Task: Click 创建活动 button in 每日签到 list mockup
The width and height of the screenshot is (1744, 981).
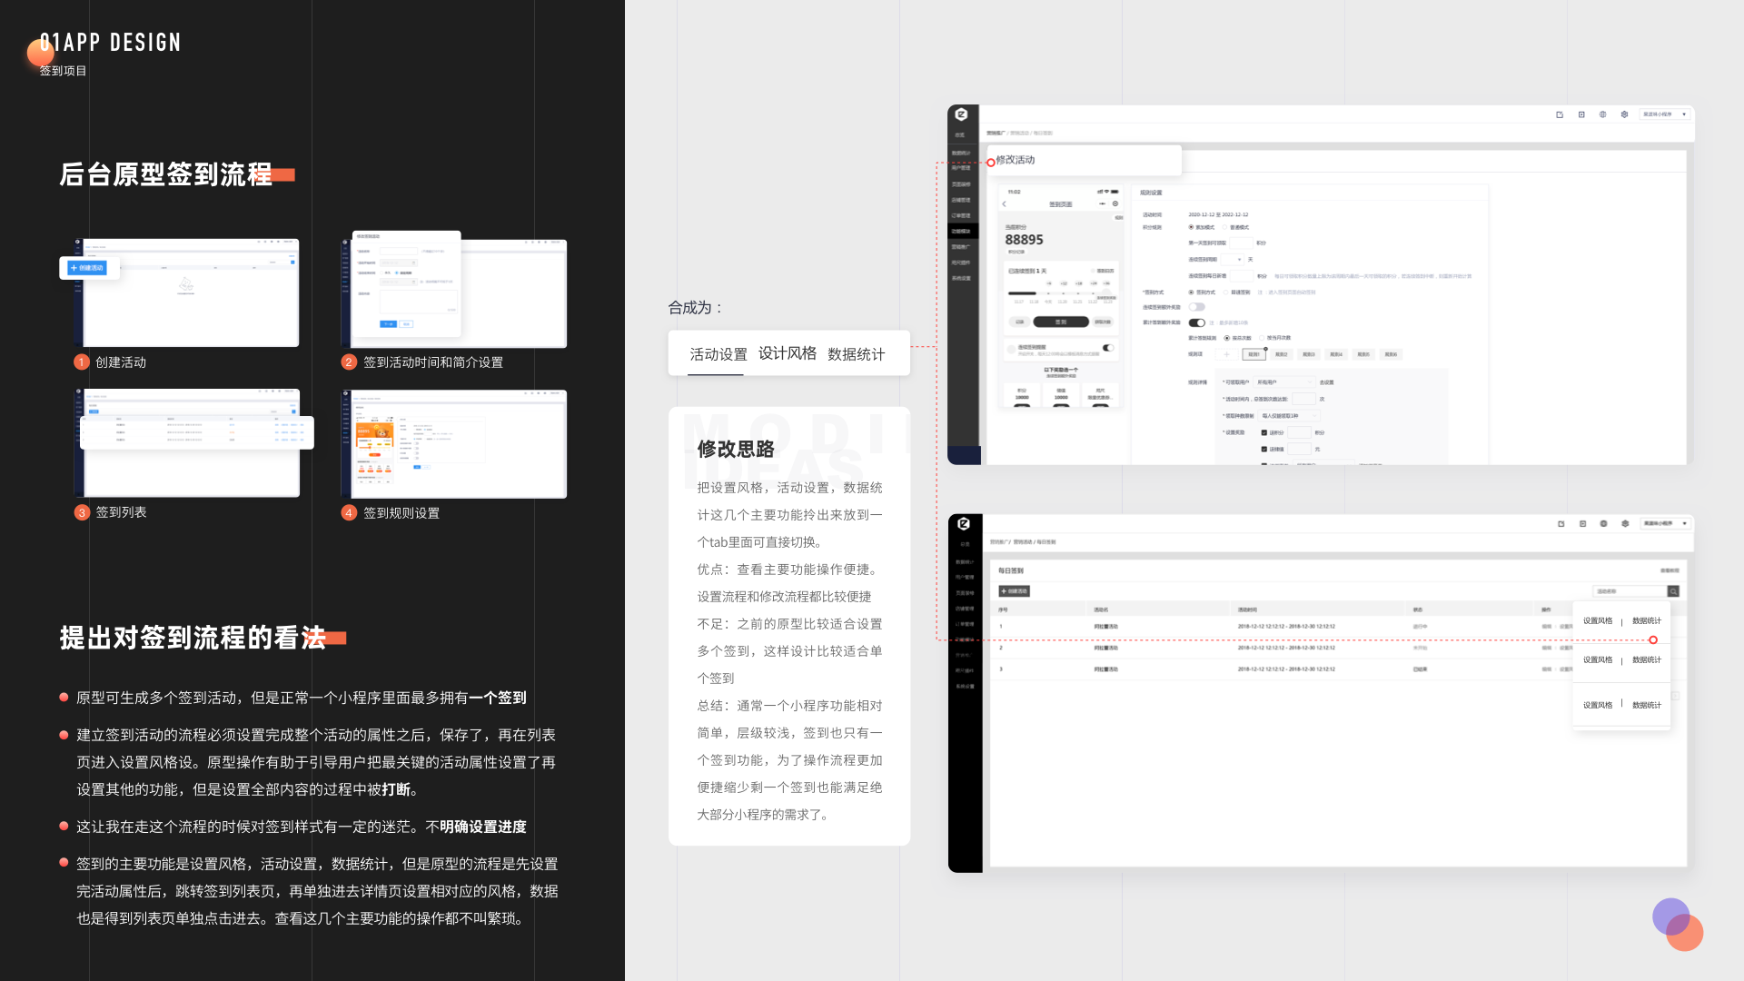Action: point(1015,591)
